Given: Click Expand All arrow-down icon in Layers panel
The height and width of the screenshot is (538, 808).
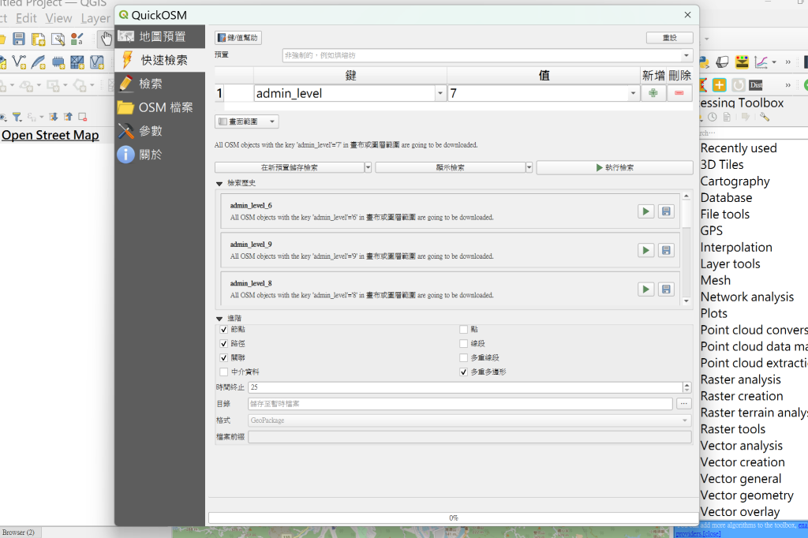Looking at the screenshot, I should click(53, 117).
